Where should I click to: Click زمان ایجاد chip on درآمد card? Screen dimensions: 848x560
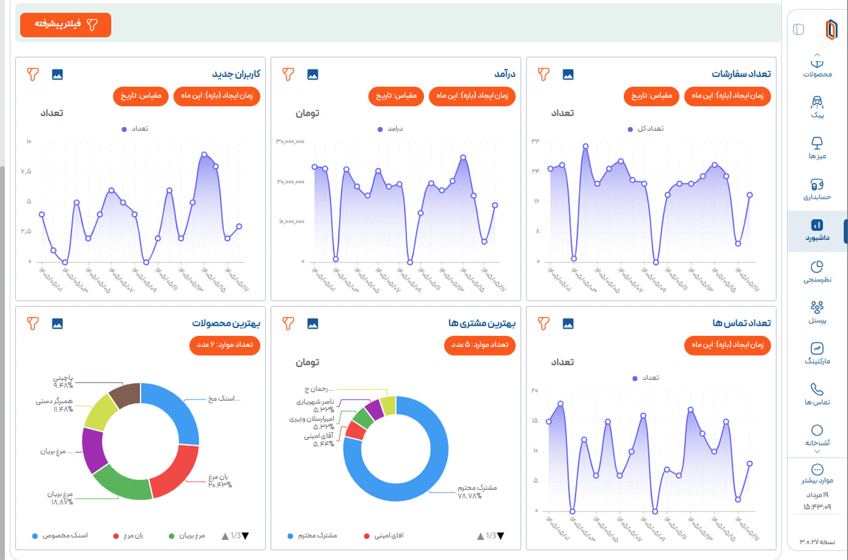472,96
